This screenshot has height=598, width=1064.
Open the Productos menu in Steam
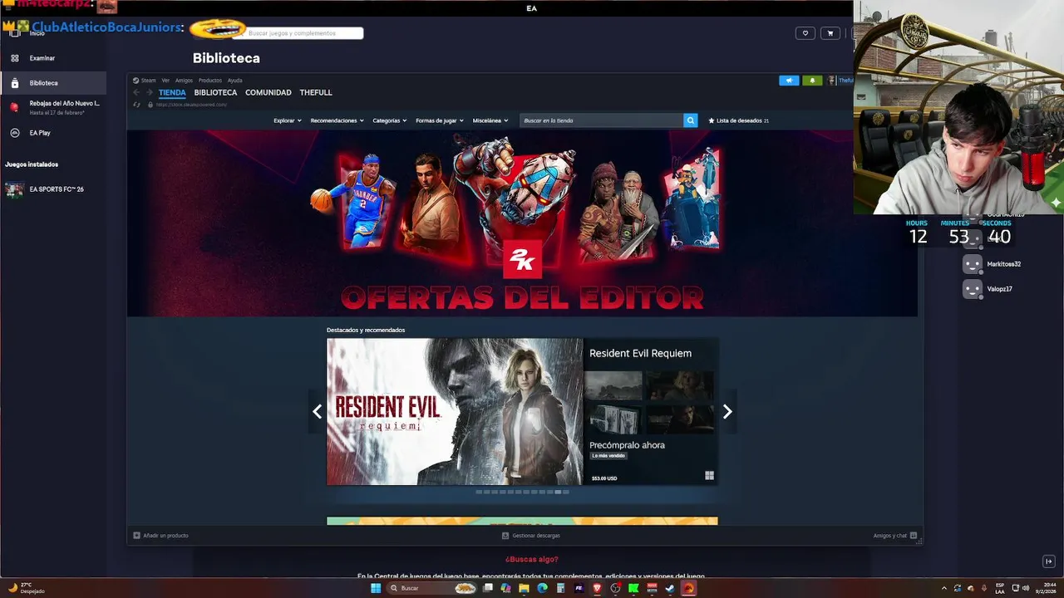[x=210, y=81]
